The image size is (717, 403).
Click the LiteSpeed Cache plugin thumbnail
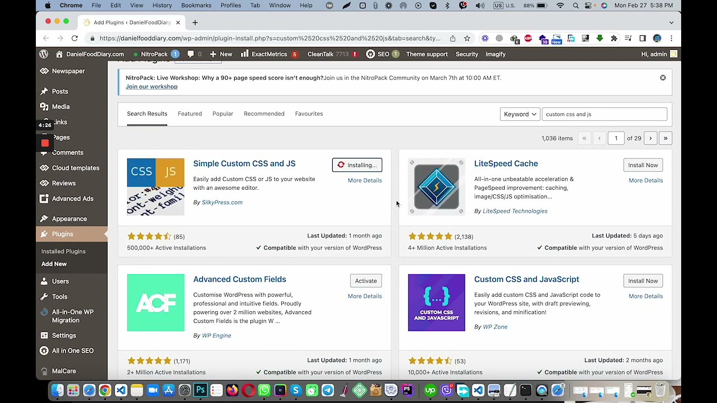pos(436,187)
